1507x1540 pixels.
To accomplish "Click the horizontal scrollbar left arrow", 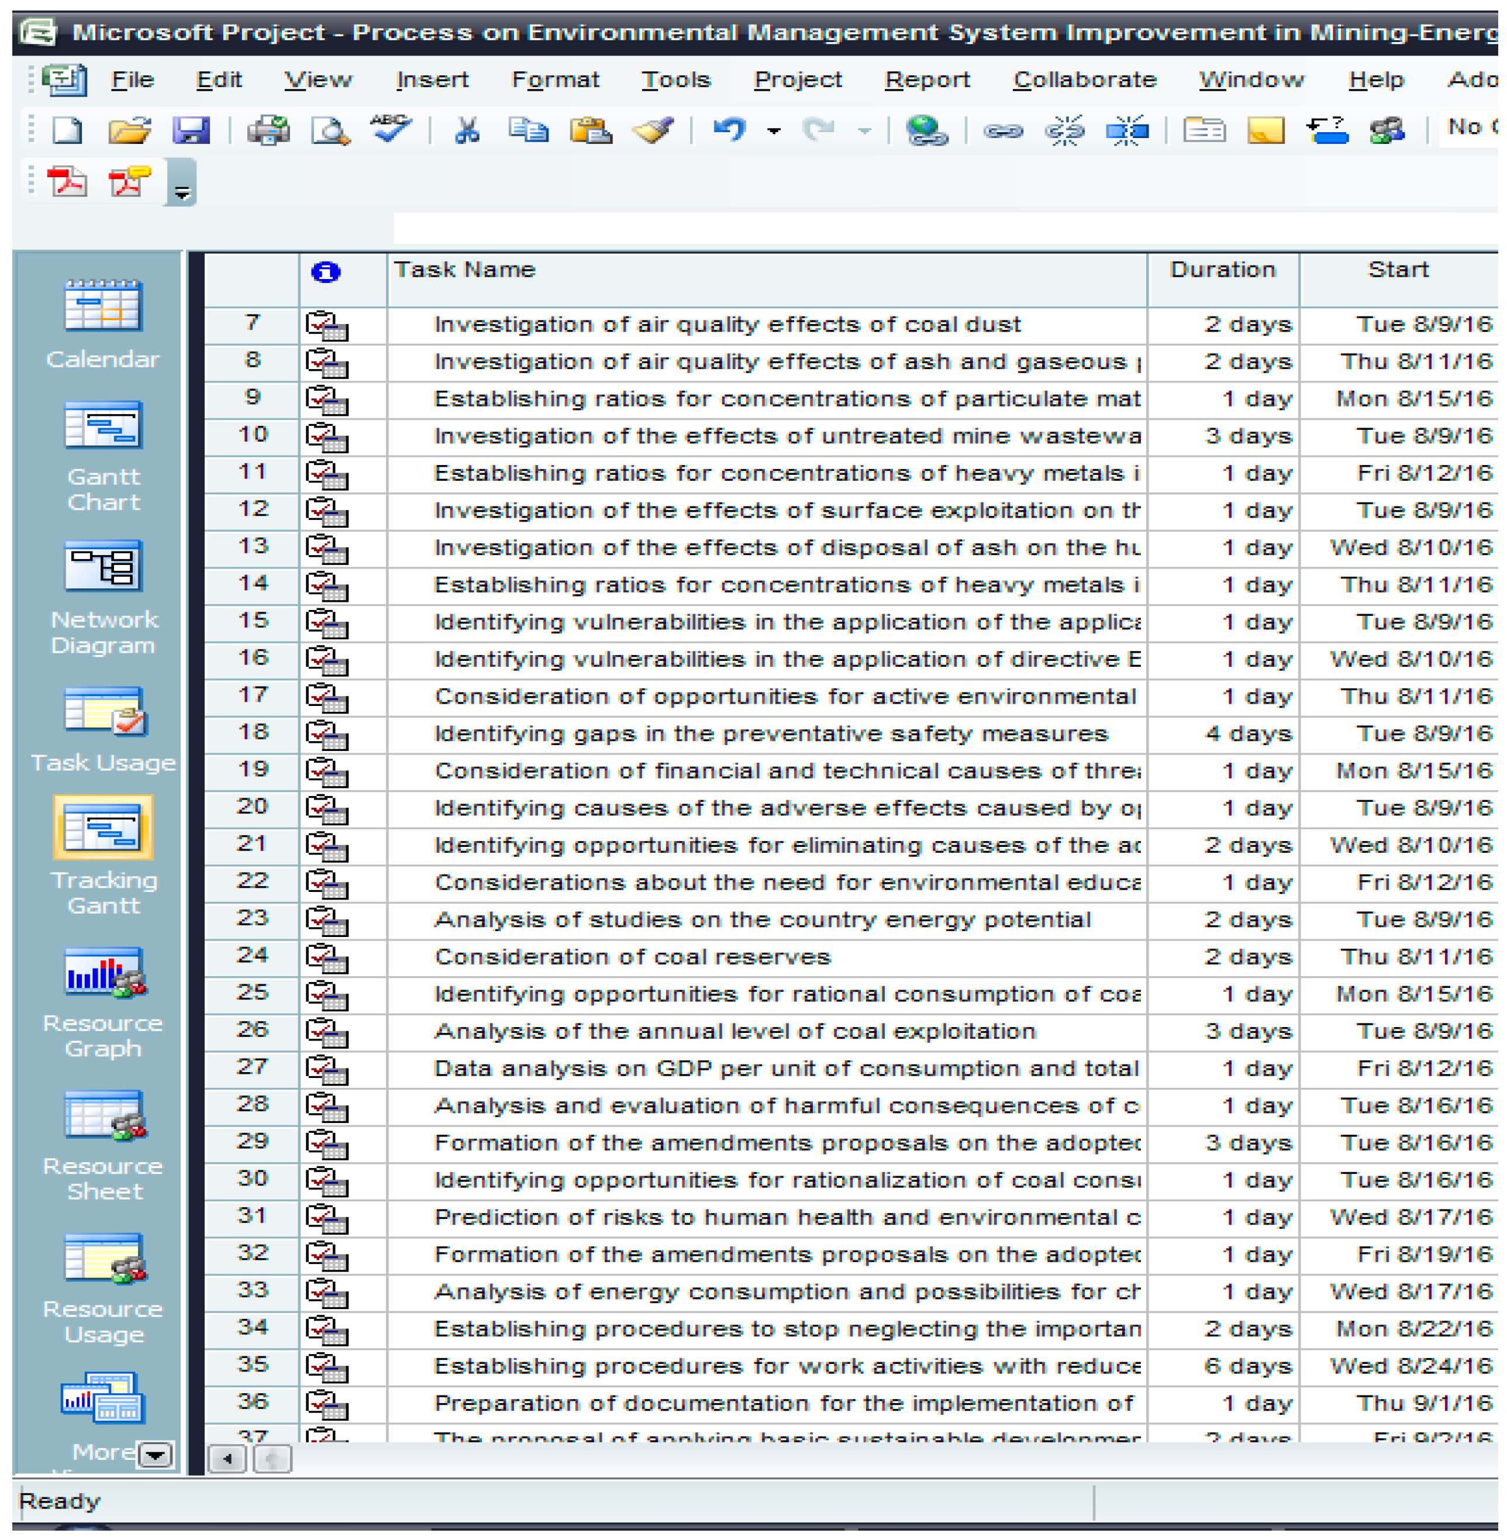I will (227, 1458).
